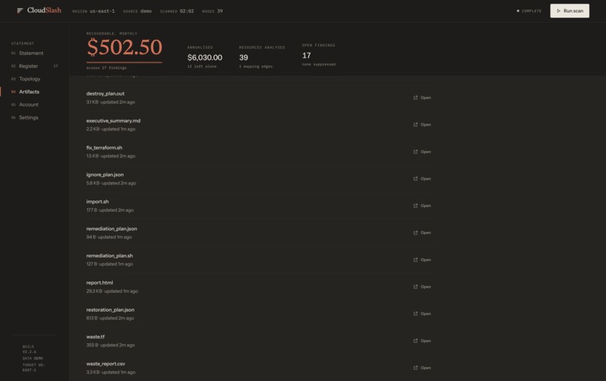Image resolution: width=606 pixels, height=381 pixels.
Task: Open the Account page
Action: coord(29,105)
